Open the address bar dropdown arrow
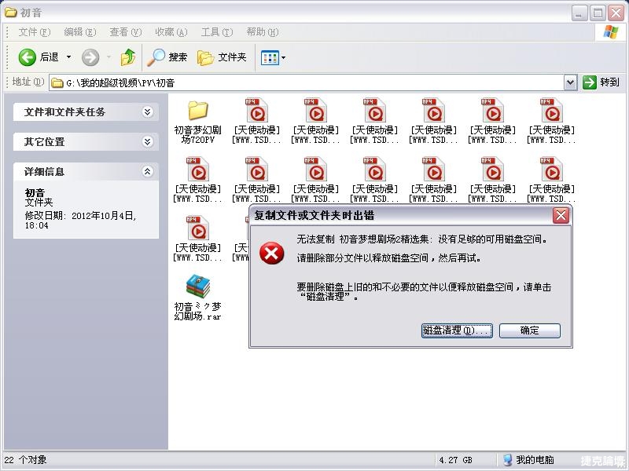This screenshot has height=471, width=629. 571,82
